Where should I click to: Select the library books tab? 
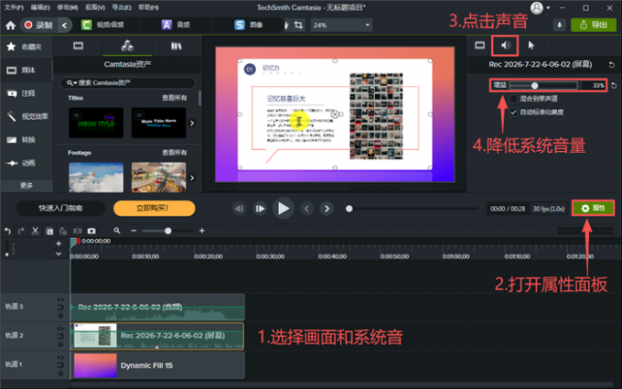pyautogui.click(x=177, y=46)
